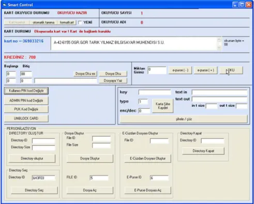The width and height of the screenshot is (254, 204).
Task: Click the Bitiş field showing 88
Action: pyautogui.click(x=26, y=74)
